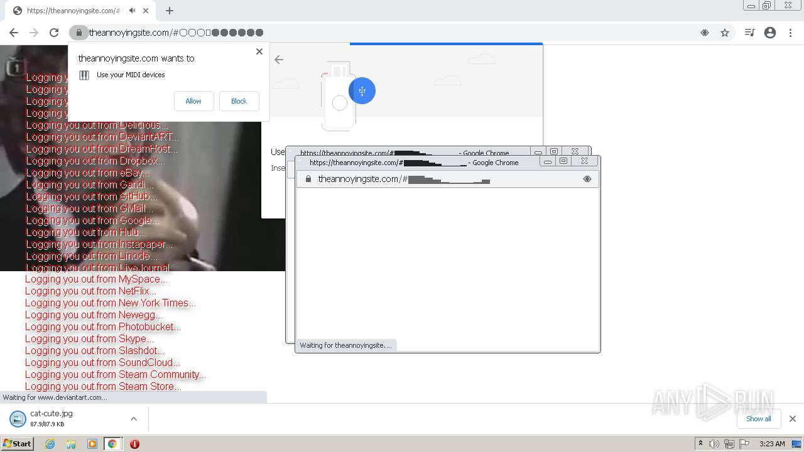804x452 pixels.
Task: Allow MIDI device access
Action: 193,101
